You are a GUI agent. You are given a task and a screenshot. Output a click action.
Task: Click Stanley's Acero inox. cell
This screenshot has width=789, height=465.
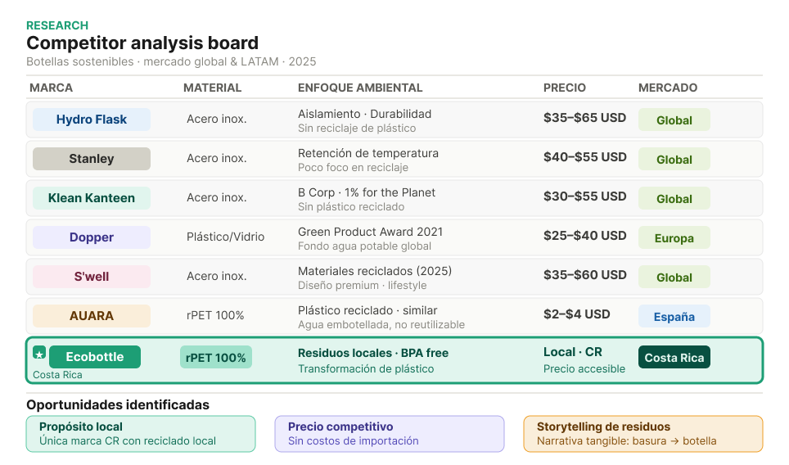coord(216,159)
